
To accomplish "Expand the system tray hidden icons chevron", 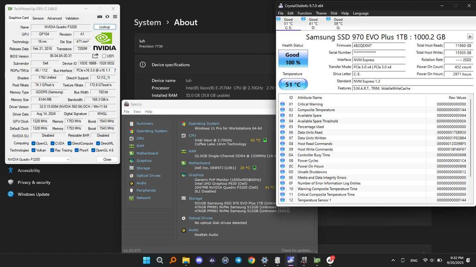I will [x=393, y=260].
